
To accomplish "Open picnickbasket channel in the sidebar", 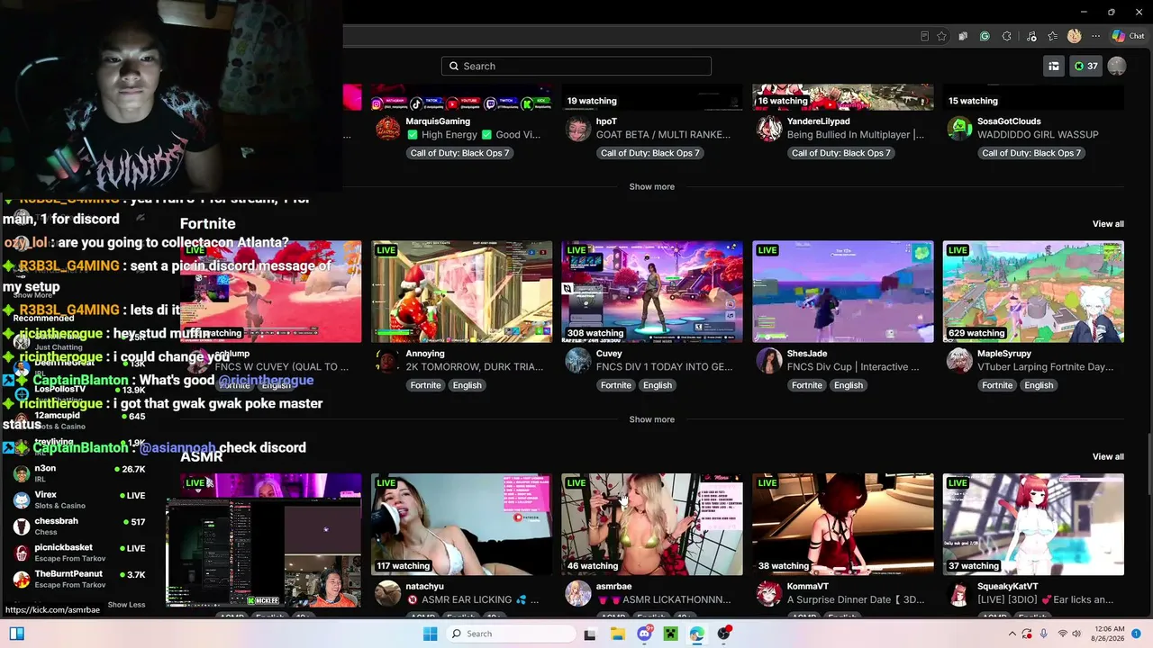I will pyautogui.click(x=79, y=552).
